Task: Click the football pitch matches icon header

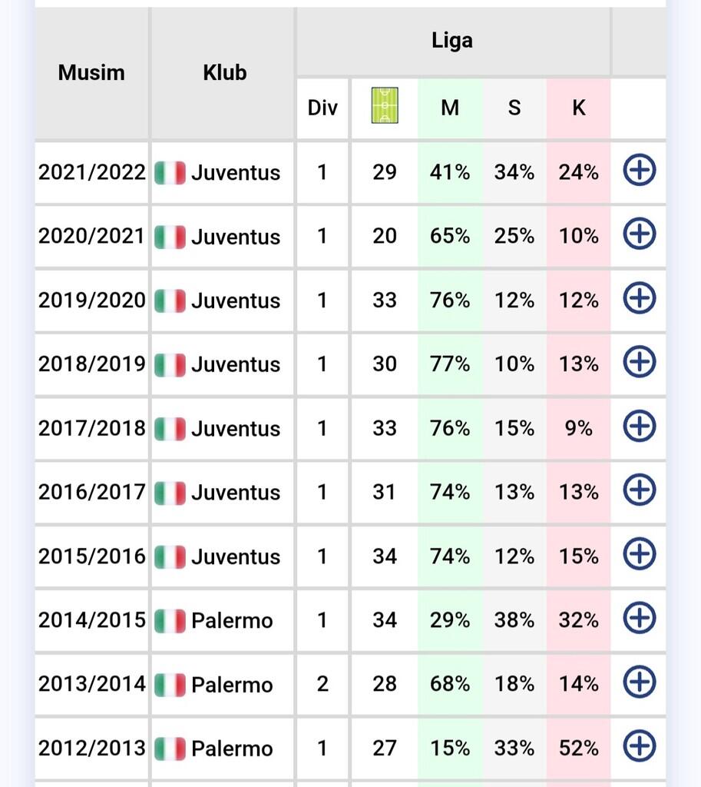Action: coord(385,107)
